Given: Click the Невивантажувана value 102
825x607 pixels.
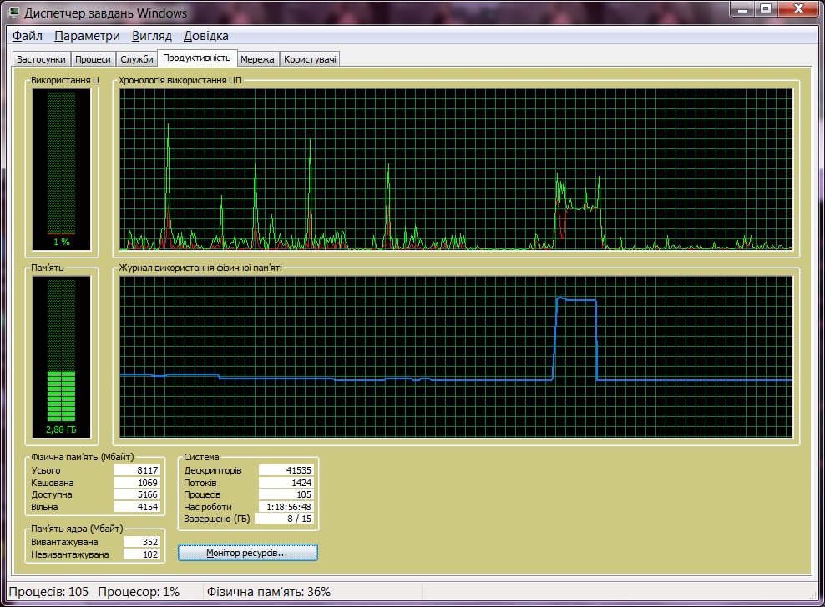Looking at the screenshot, I should 141,554.
